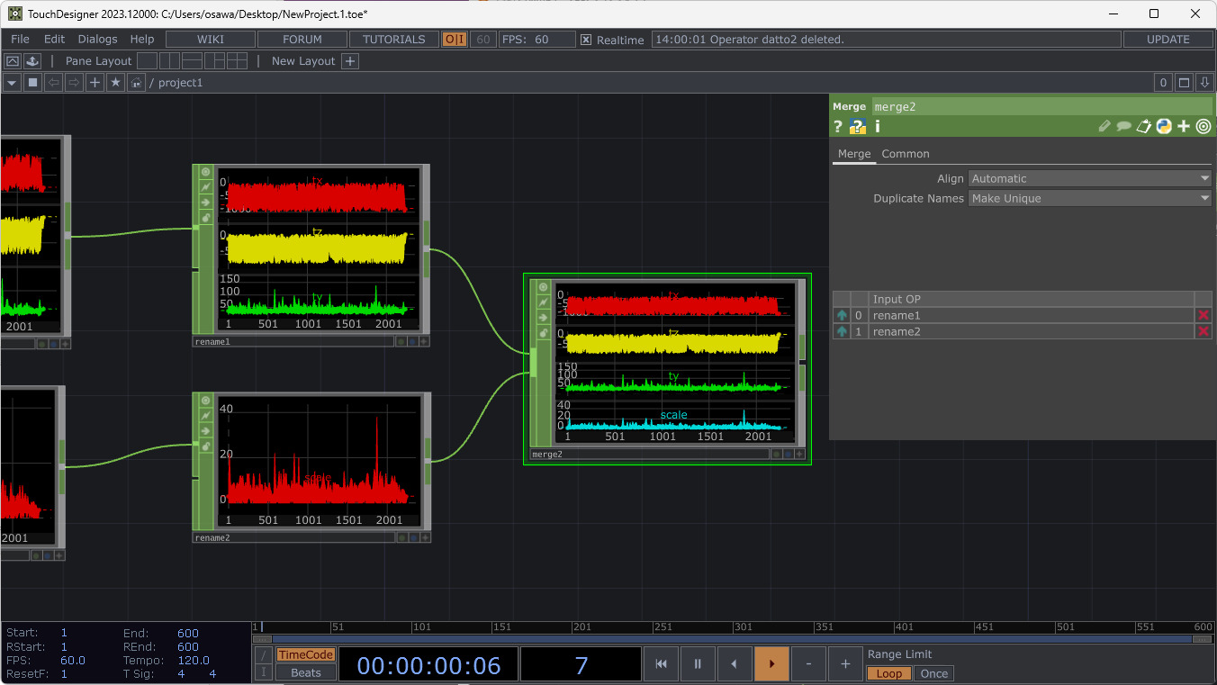Move rename2 input up with arrow
Screen dimensions: 1217x685
tap(842, 332)
